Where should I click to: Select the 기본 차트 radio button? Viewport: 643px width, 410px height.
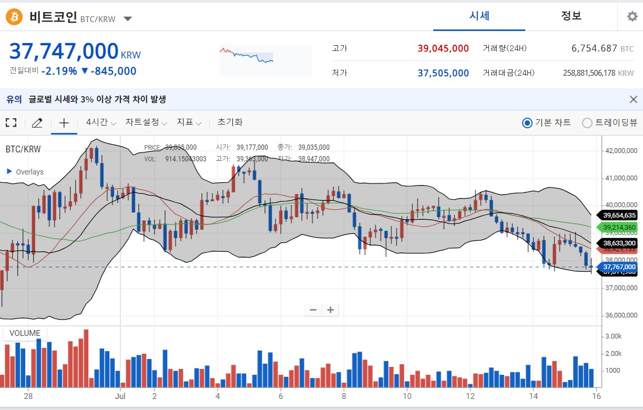[527, 122]
